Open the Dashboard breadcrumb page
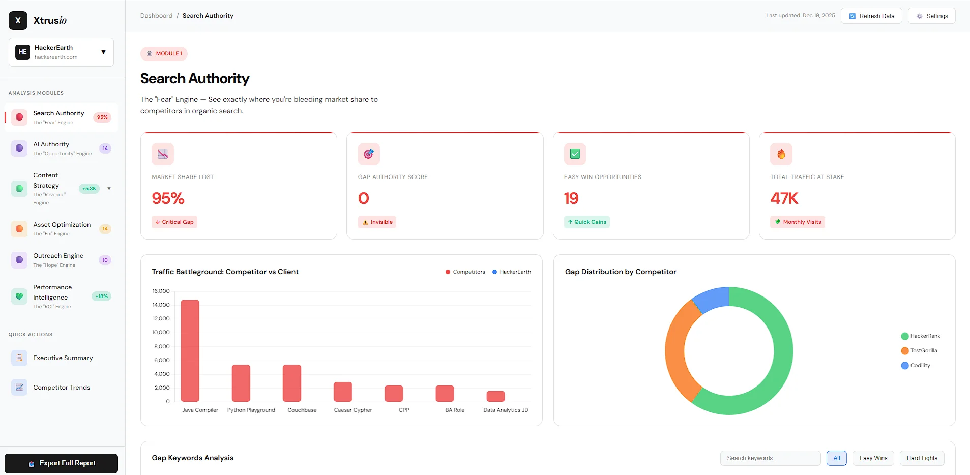 (x=156, y=15)
